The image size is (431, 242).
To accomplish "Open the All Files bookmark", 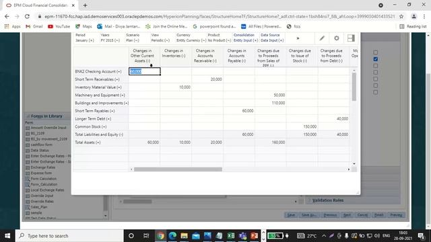I will click(x=261, y=26).
